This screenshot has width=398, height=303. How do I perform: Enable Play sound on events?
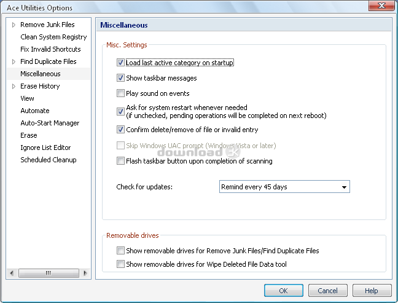(120, 93)
